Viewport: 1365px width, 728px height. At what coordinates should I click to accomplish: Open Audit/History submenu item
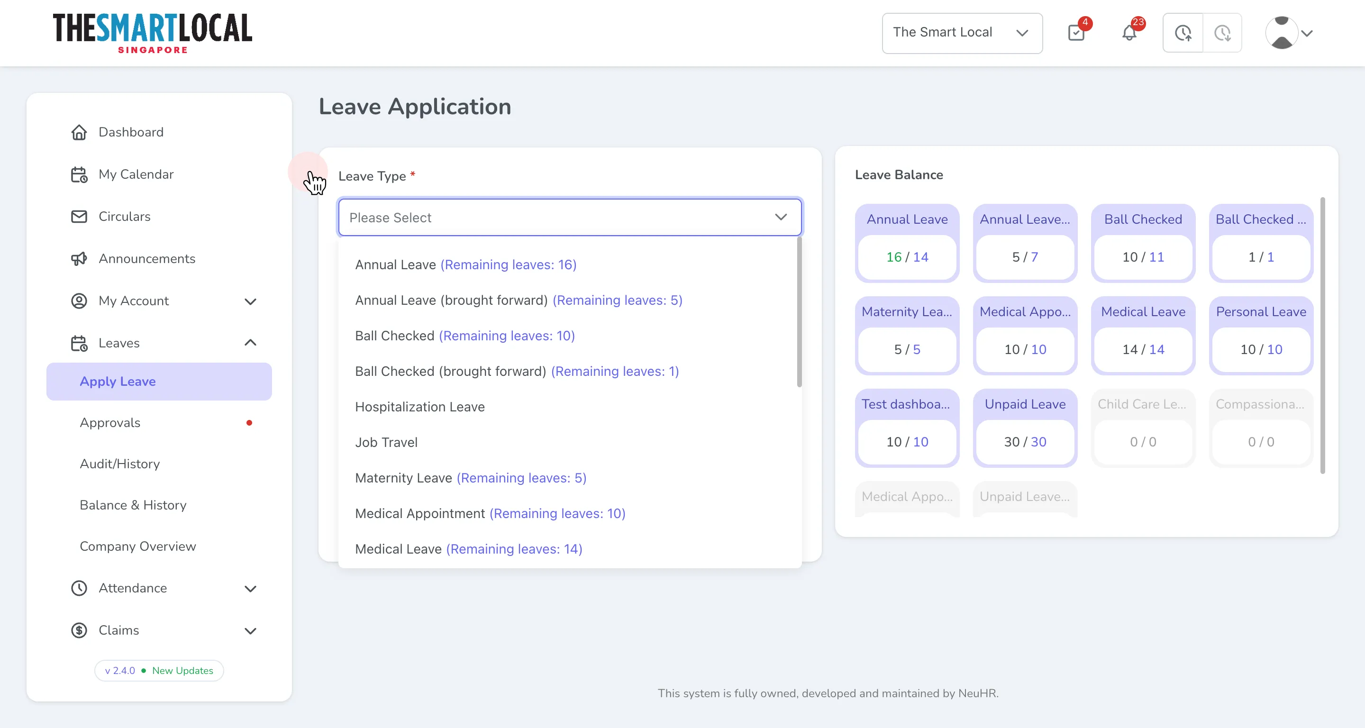[x=159, y=464]
